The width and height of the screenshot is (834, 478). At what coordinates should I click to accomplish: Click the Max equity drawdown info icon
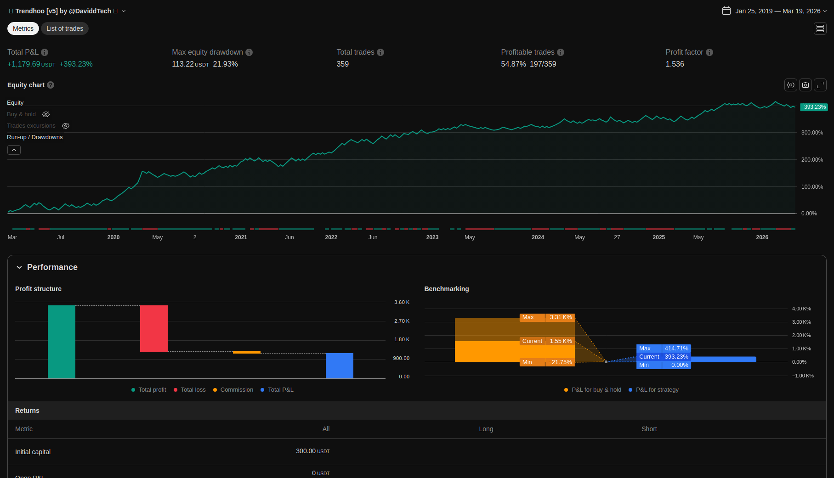249,52
